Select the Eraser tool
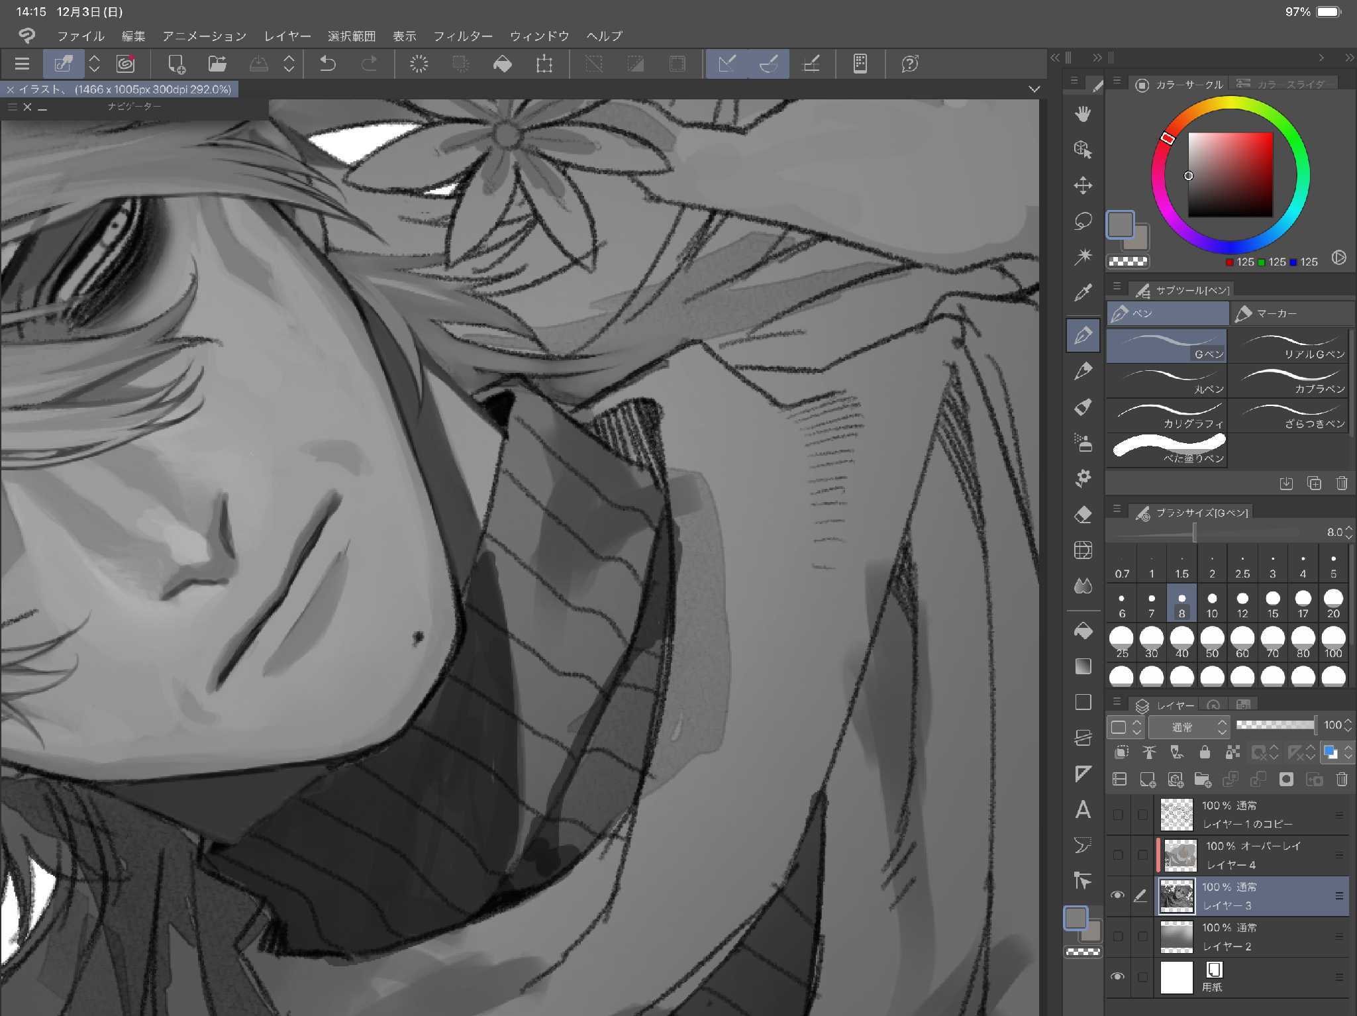The height and width of the screenshot is (1016, 1357). pos(1083,515)
